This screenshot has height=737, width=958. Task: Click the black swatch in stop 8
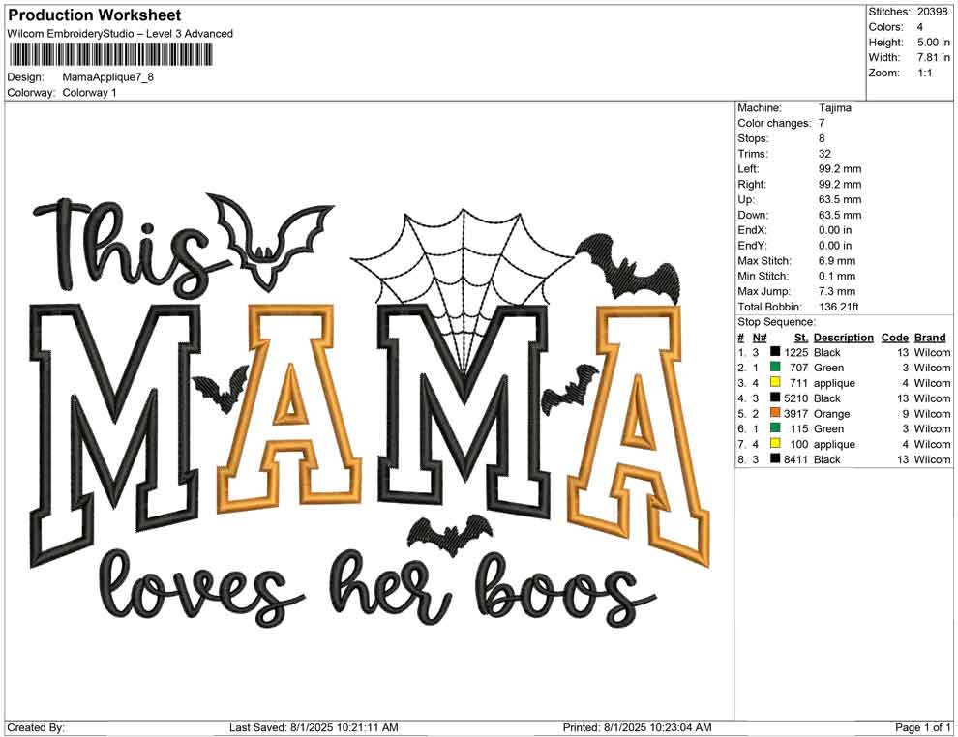click(x=775, y=458)
